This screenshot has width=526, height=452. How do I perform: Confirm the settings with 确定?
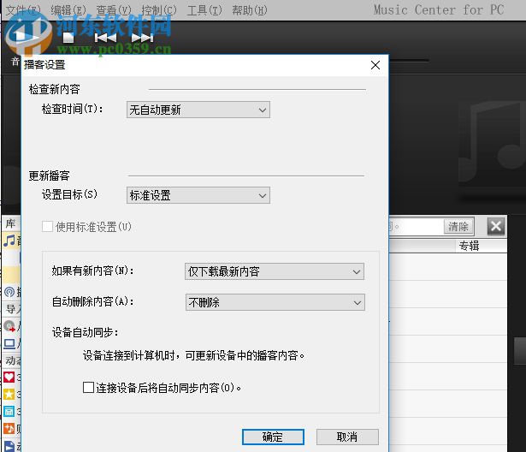coord(273,437)
